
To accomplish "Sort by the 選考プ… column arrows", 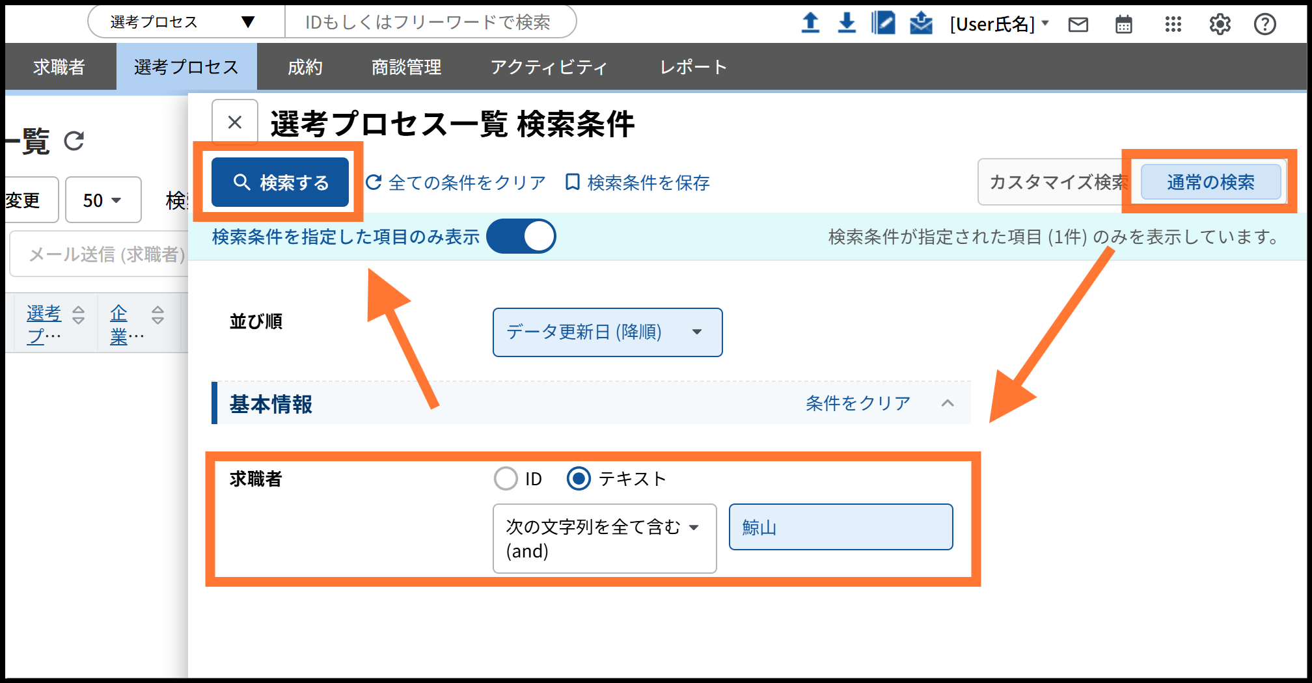I will tap(79, 315).
